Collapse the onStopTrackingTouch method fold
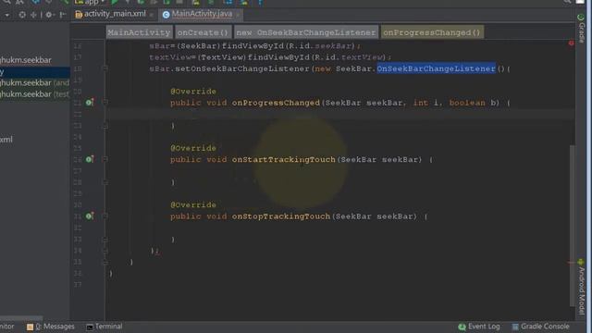This screenshot has height=333, width=592. point(105,216)
